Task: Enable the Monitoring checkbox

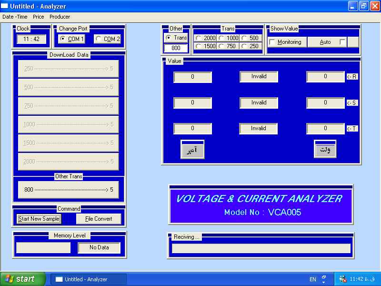Action: pos(272,42)
